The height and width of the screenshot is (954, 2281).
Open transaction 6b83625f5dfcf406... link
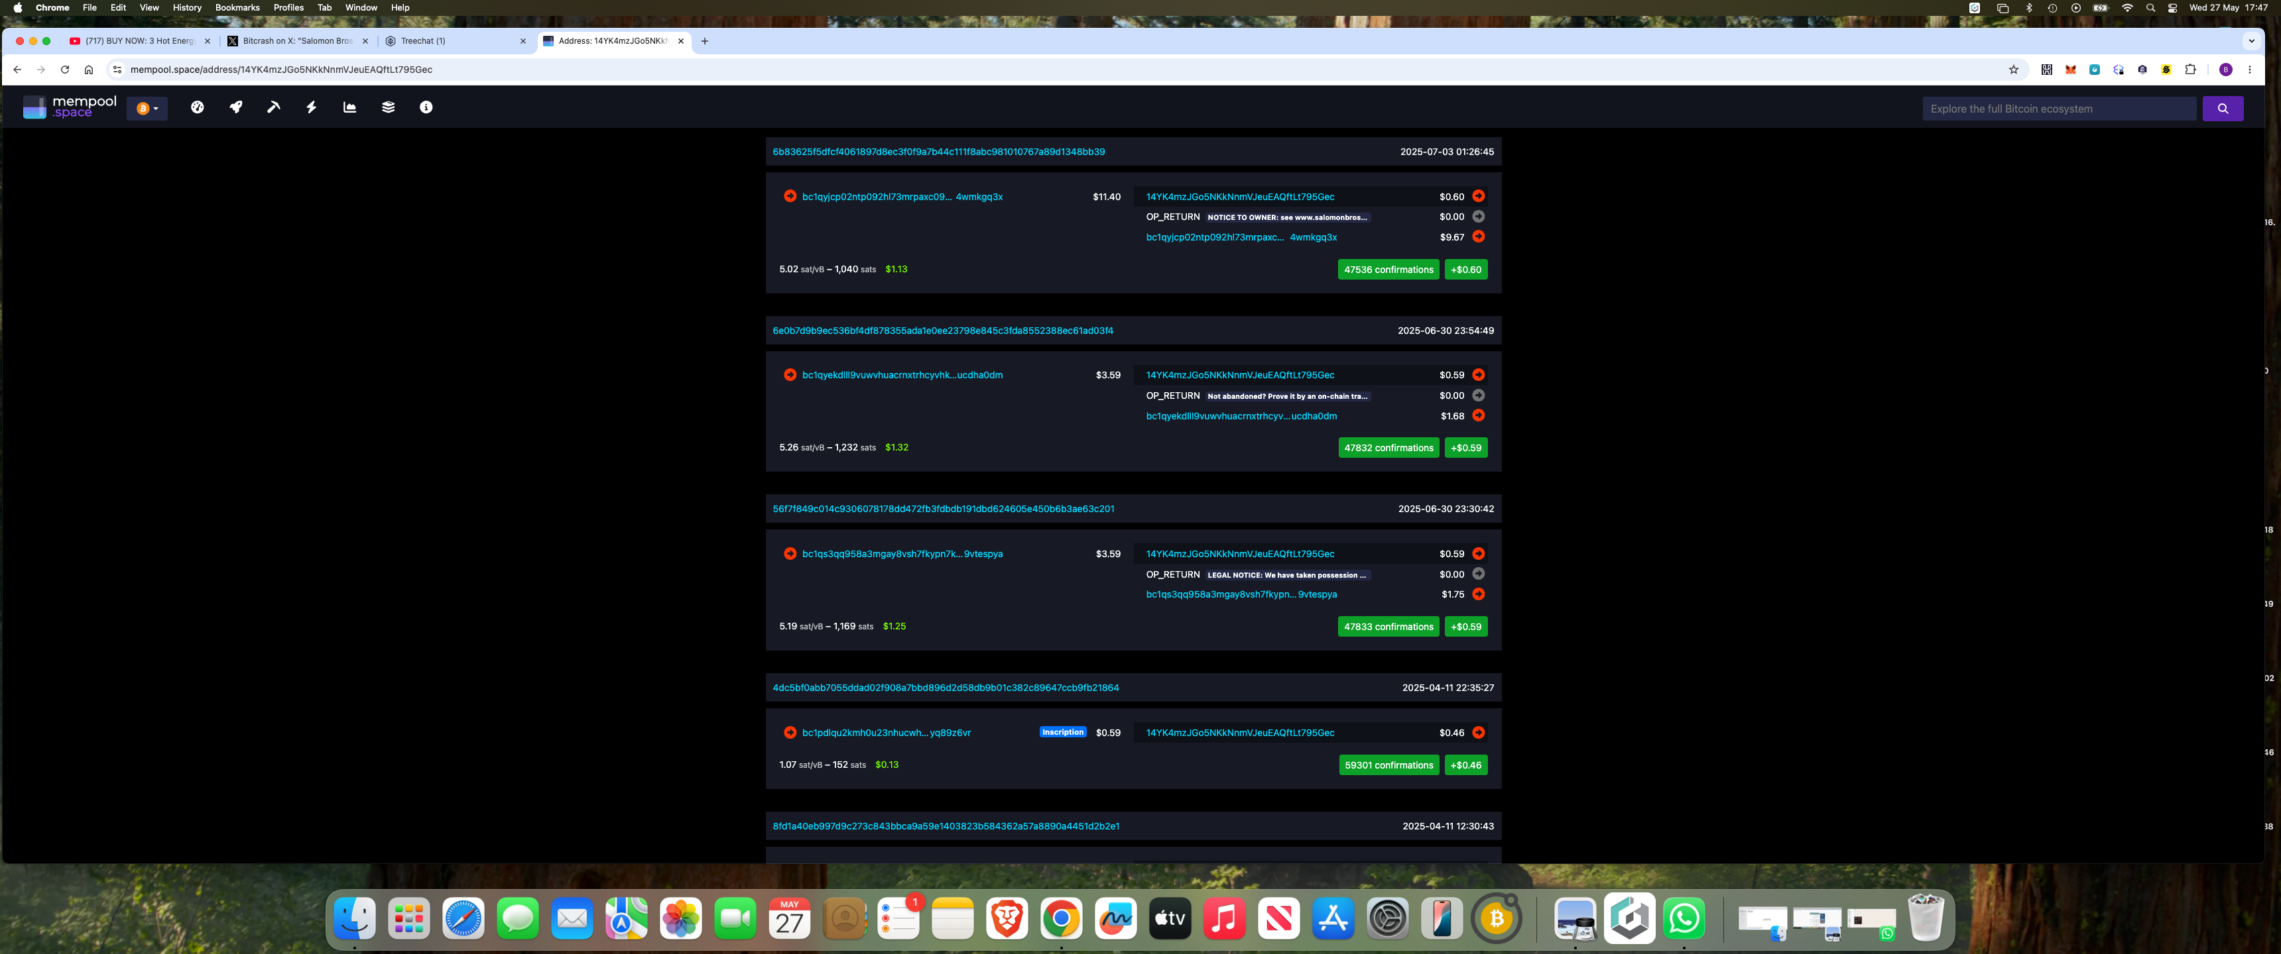pos(939,151)
